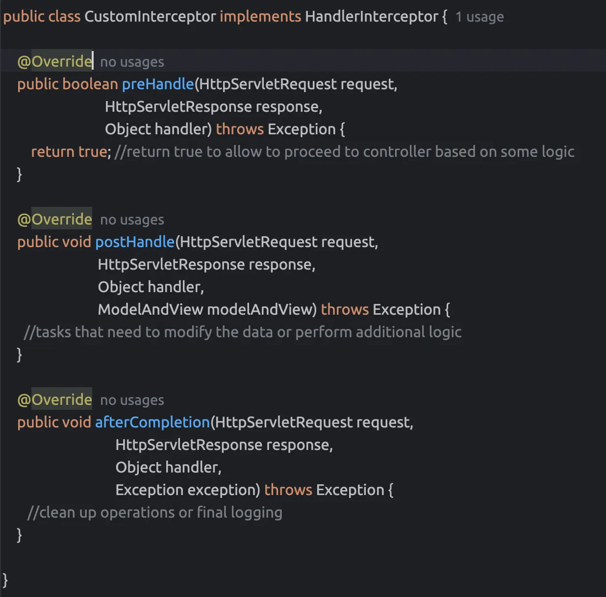The height and width of the screenshot is (597, 606).
Task: Click no usages hint beside postHandle's @Override
Action: pos(131,219)
